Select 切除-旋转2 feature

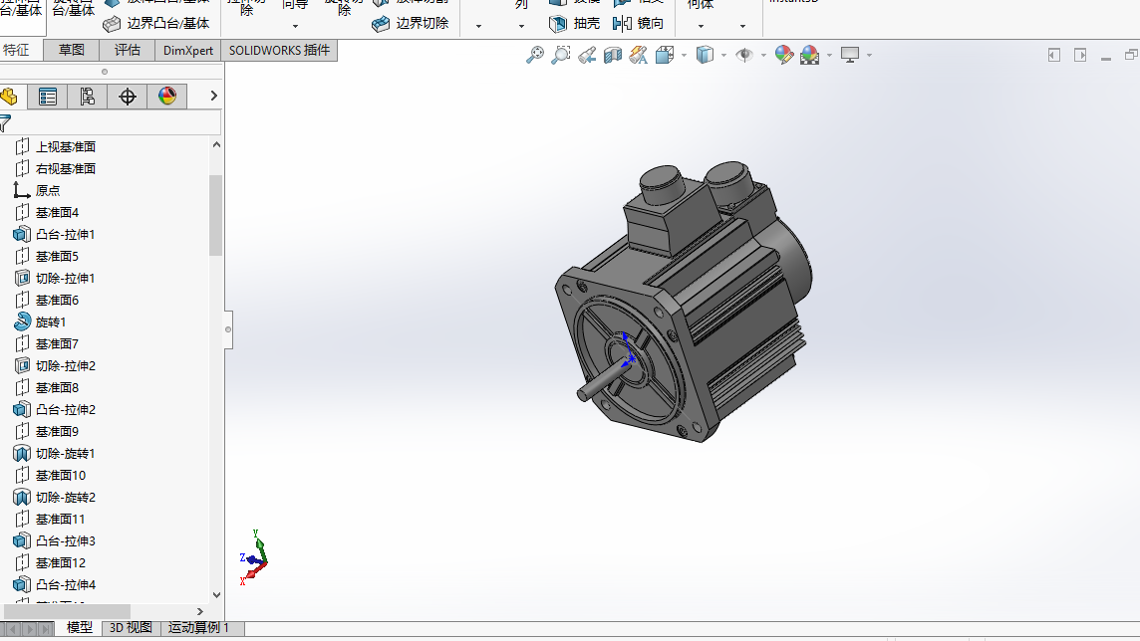click(x=66, y=498)
